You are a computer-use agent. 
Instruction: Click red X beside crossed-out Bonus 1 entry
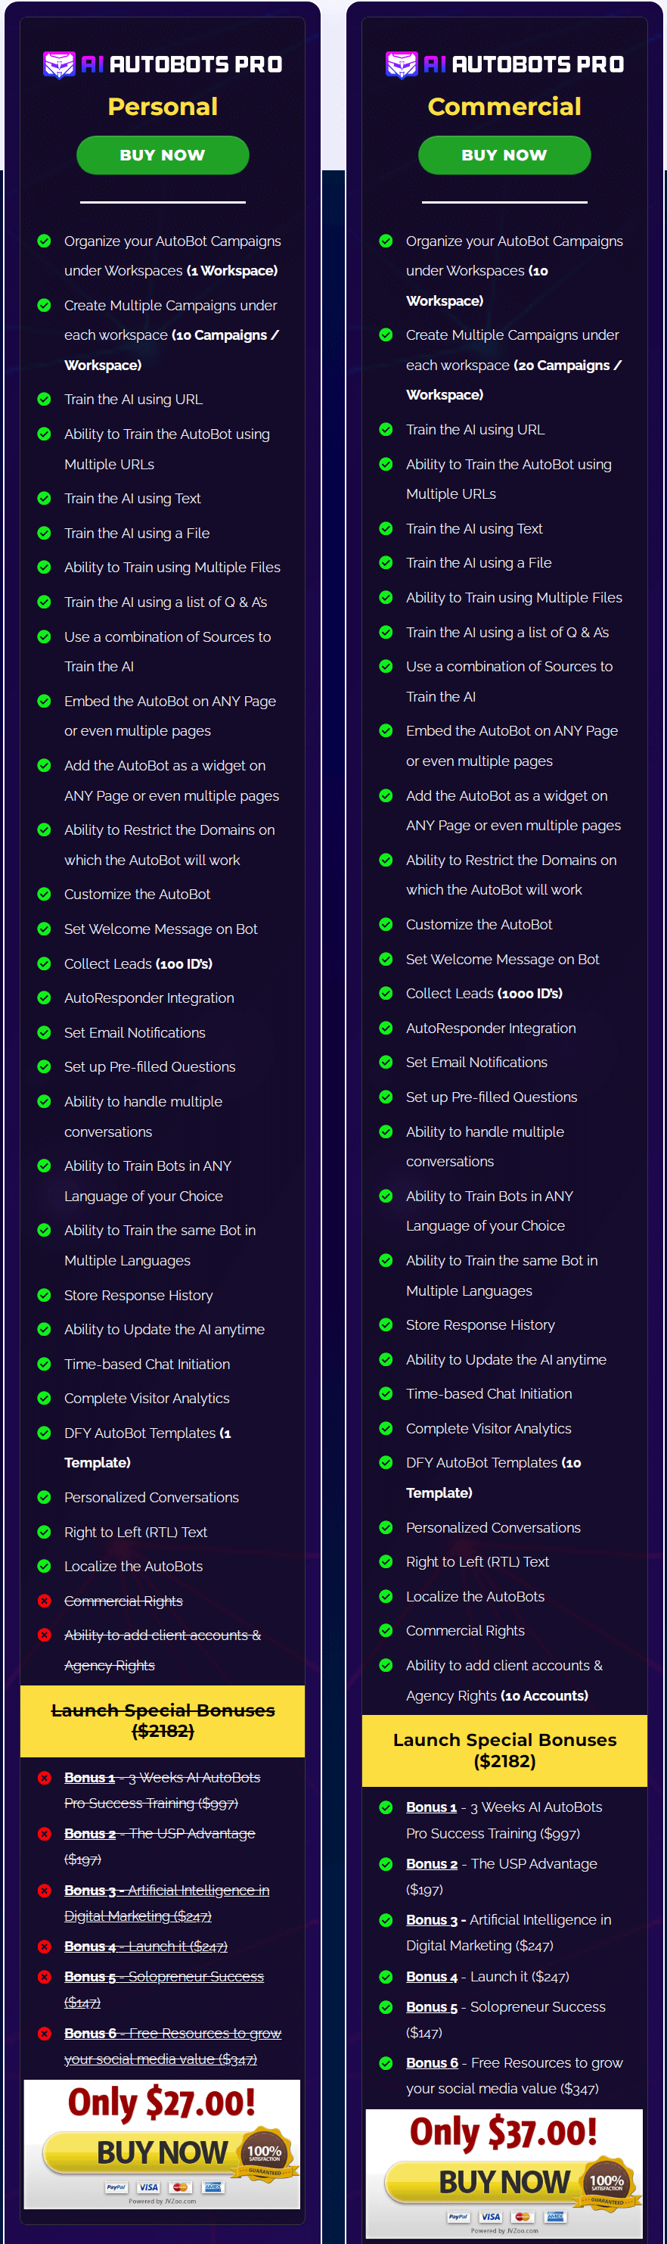coord(45,1778)
